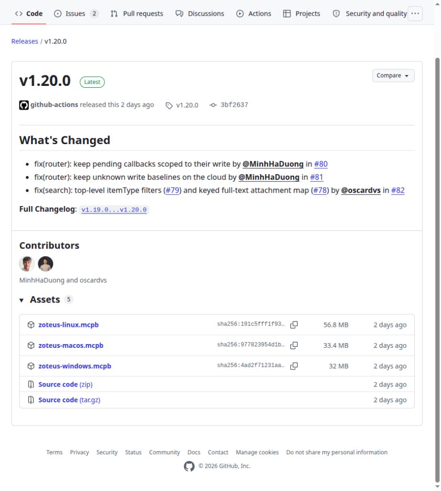The image size is (441, 491).
Task: Download zoteus-windows.mcpb
Action: [74, 366]
